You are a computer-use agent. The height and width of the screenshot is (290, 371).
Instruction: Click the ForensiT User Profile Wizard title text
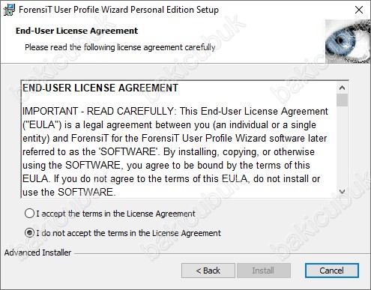[x=118, y=10]
